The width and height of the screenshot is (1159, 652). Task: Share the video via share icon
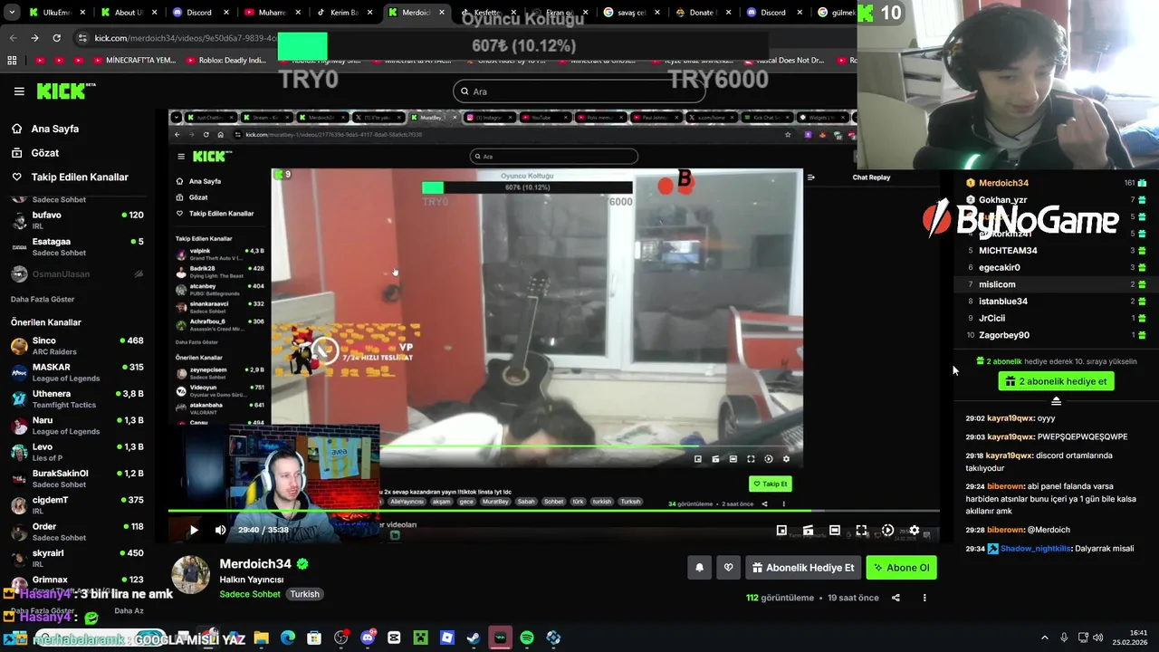tap(896, 598)
